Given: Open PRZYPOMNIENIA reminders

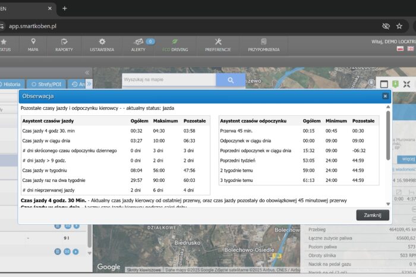Looking at the screenshot, I should pos(263,45).
